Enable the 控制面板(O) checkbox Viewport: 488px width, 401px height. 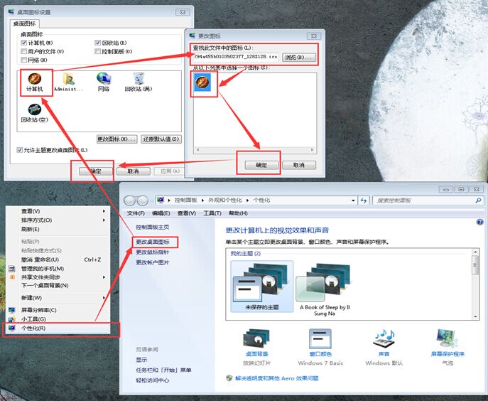(x=97, y=51)
